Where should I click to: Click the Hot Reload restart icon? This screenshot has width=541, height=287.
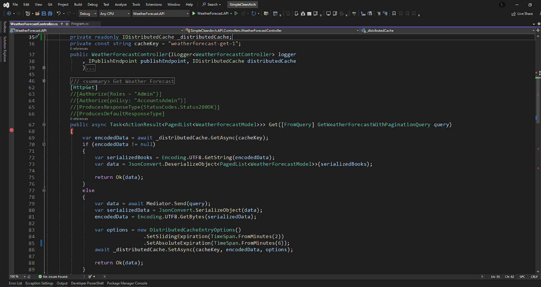coord(253,14)
